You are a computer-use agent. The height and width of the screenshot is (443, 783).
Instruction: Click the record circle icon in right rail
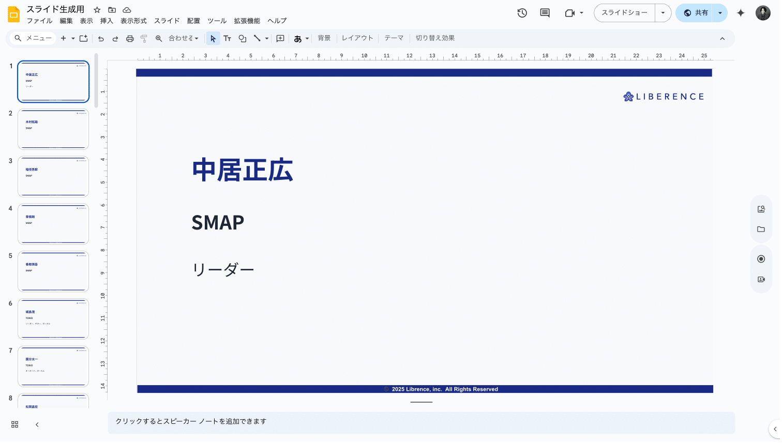(x=761, y=259)
